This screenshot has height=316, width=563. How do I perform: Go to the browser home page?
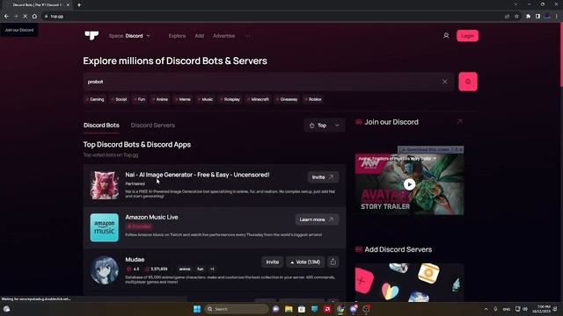pyautogui.click(x=34, y=16)
